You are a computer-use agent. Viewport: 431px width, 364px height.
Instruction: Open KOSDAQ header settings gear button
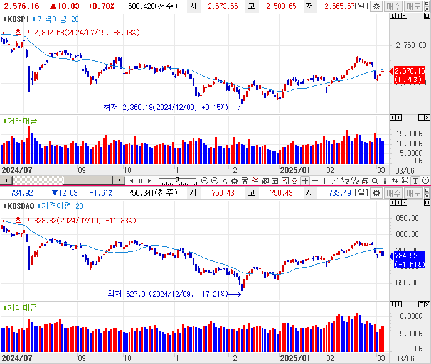click(x=376, y=193)
